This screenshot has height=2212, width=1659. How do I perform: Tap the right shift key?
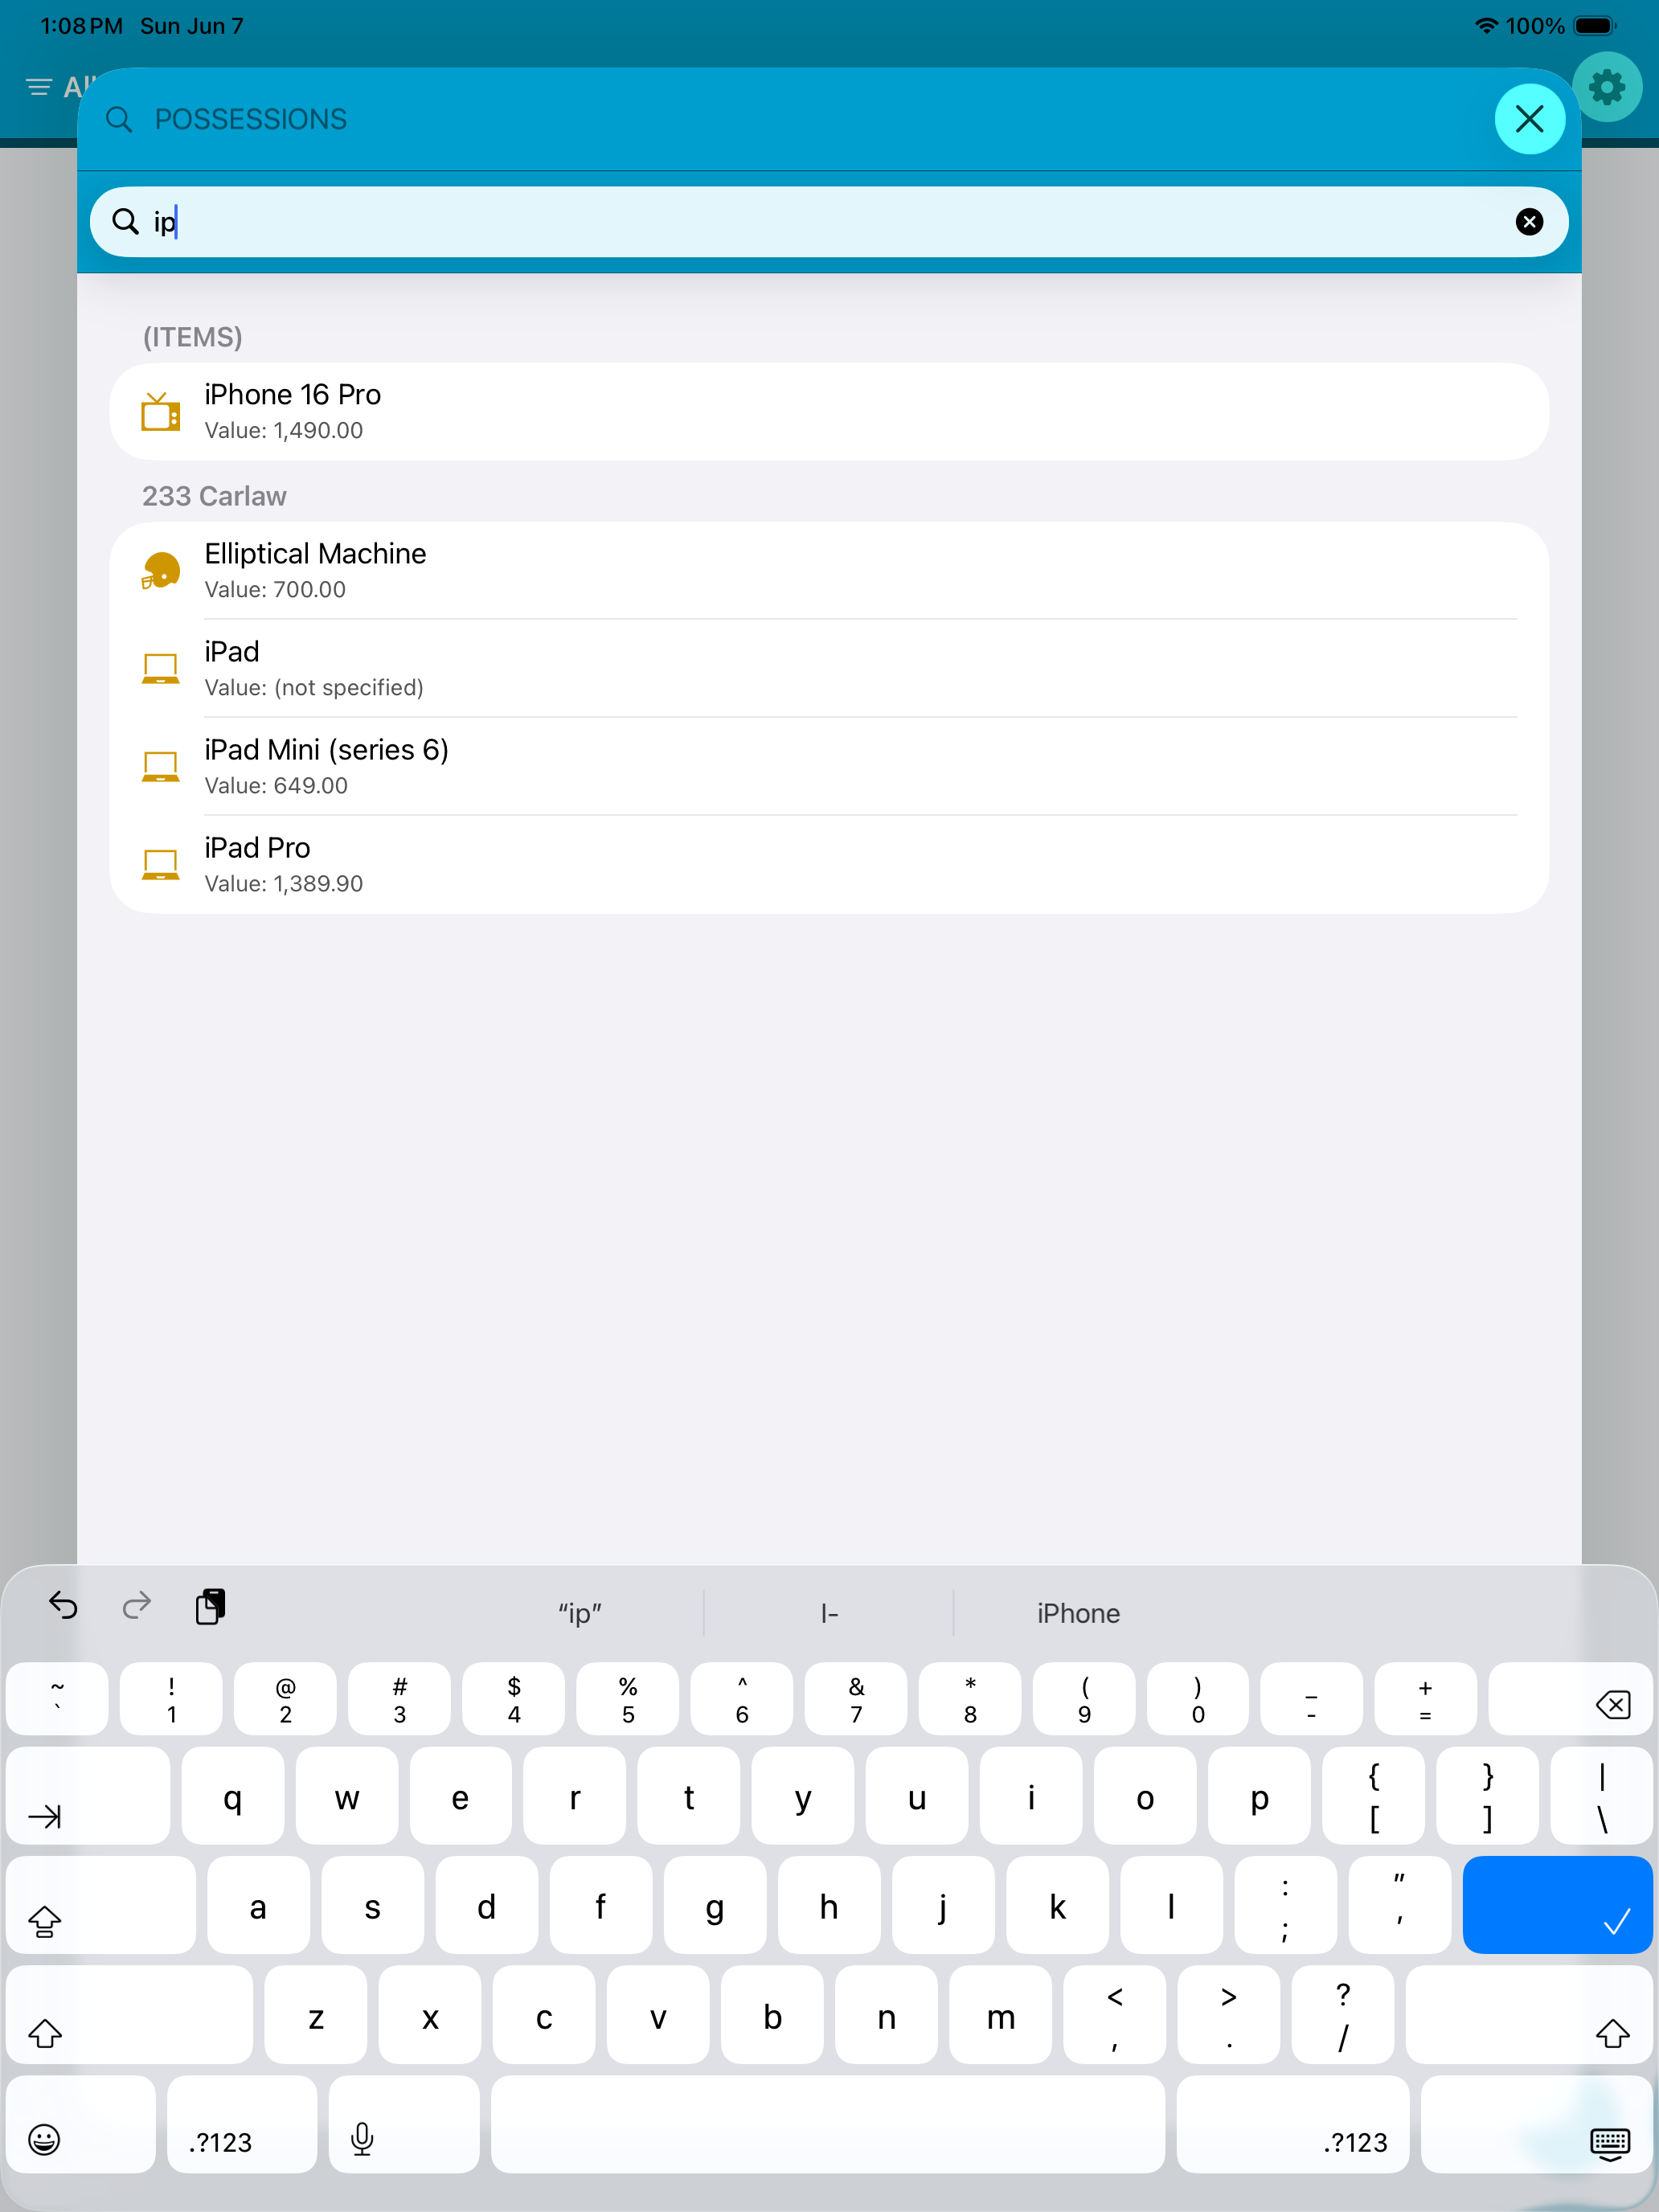point(1529,2015)
